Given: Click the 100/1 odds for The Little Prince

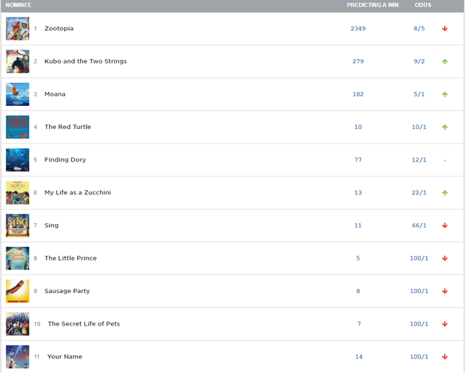Looking at the screenshot, I should pos(419,259).
